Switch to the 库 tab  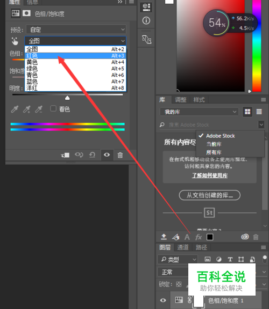[x=162, y=100]
